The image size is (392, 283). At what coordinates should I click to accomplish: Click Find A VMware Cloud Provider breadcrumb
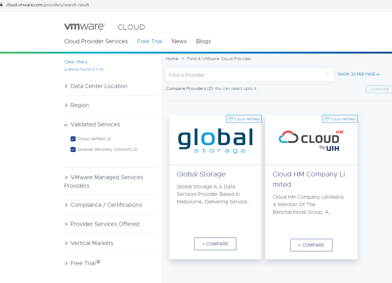pos(219,59)
